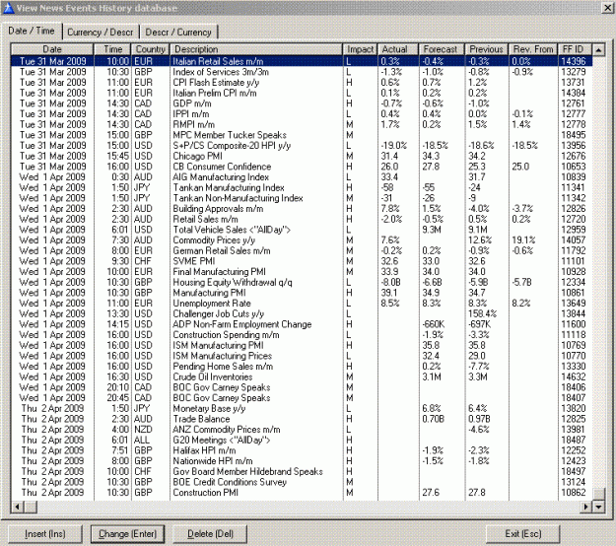Screen dimensions: 616x546
Task: Select the IPPI m/m row
Action: (x=302, y=114)
